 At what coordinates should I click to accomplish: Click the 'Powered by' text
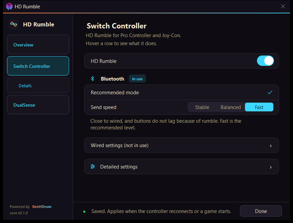20,207
